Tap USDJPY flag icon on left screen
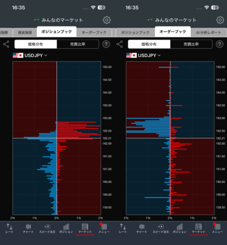The height and width of the screenshot is (245, 227). point(18,55)
